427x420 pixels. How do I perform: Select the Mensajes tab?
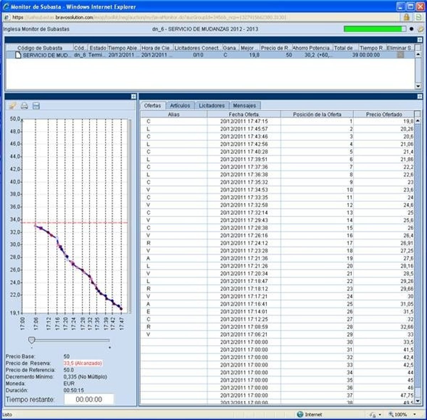(244, 106)
